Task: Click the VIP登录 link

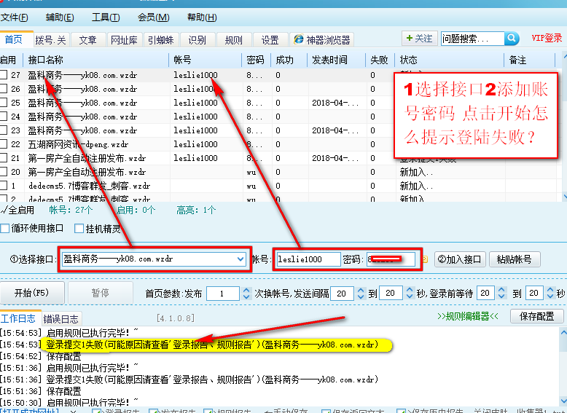Action: tap(547, 38)
